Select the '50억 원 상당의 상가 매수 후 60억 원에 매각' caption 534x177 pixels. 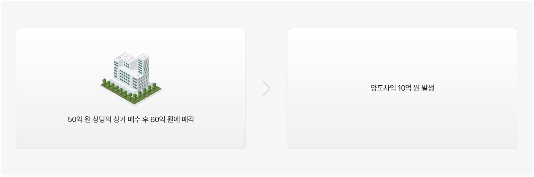tap(131, 120)
